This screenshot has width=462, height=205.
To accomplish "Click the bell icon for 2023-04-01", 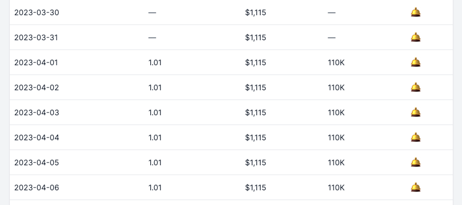I will pyautogui.click(x=415, y=63).
